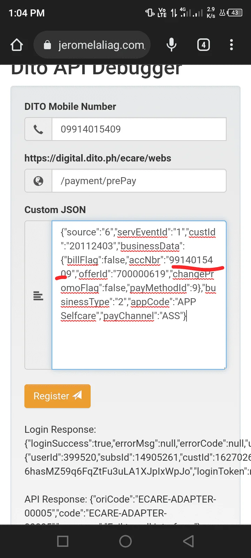Tap Android home circle button
Viewport: 251px width, 558px height.
125,541
